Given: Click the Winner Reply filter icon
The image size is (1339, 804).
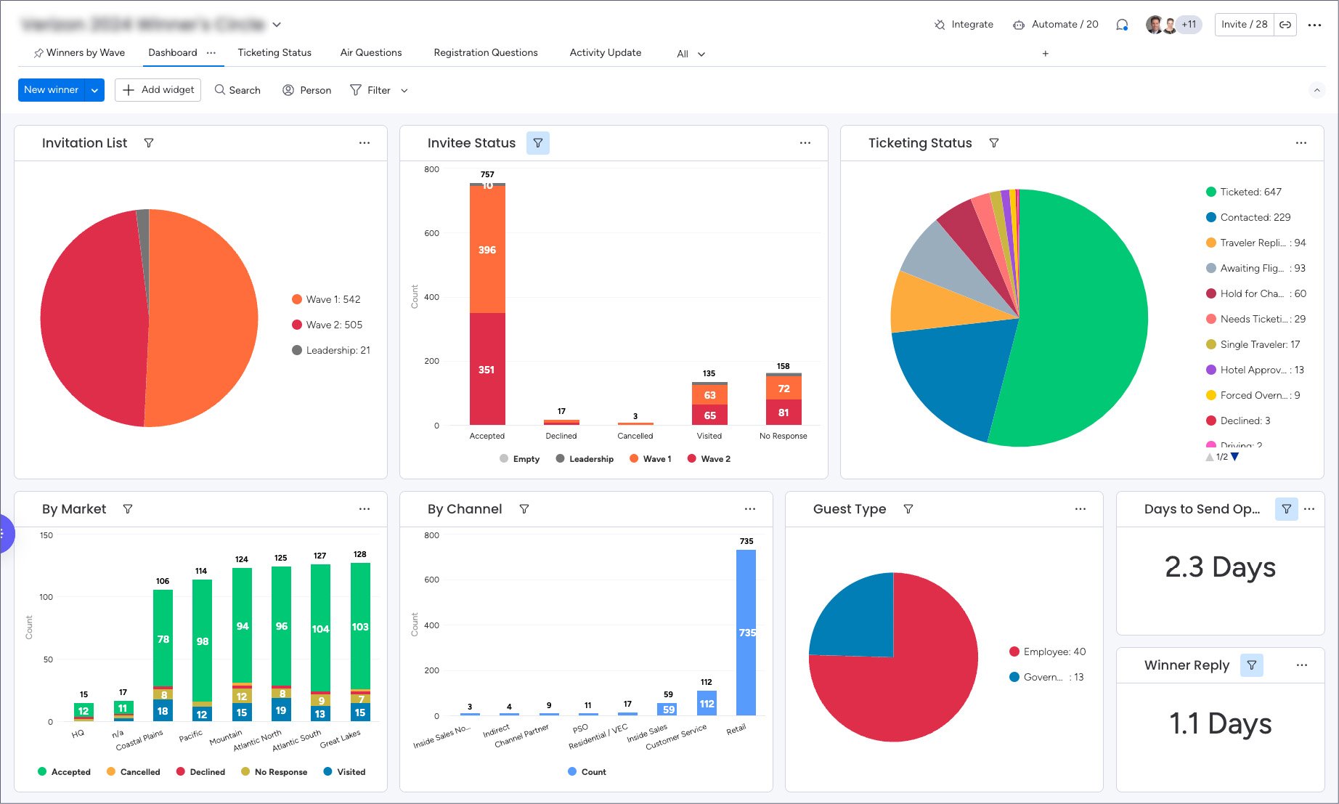Looking at the screenshot, I should (1251, 665).
